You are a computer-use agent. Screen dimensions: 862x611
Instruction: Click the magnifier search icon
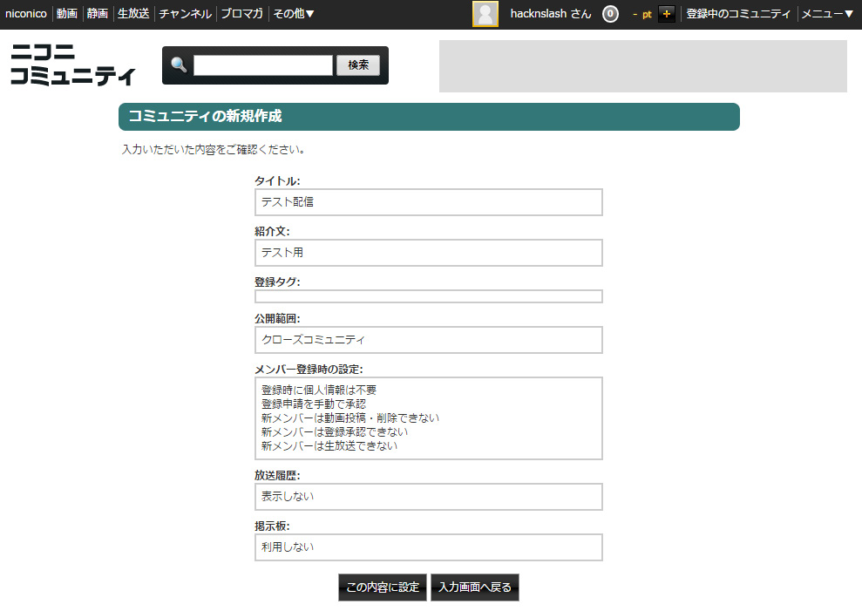coord(179,64)
